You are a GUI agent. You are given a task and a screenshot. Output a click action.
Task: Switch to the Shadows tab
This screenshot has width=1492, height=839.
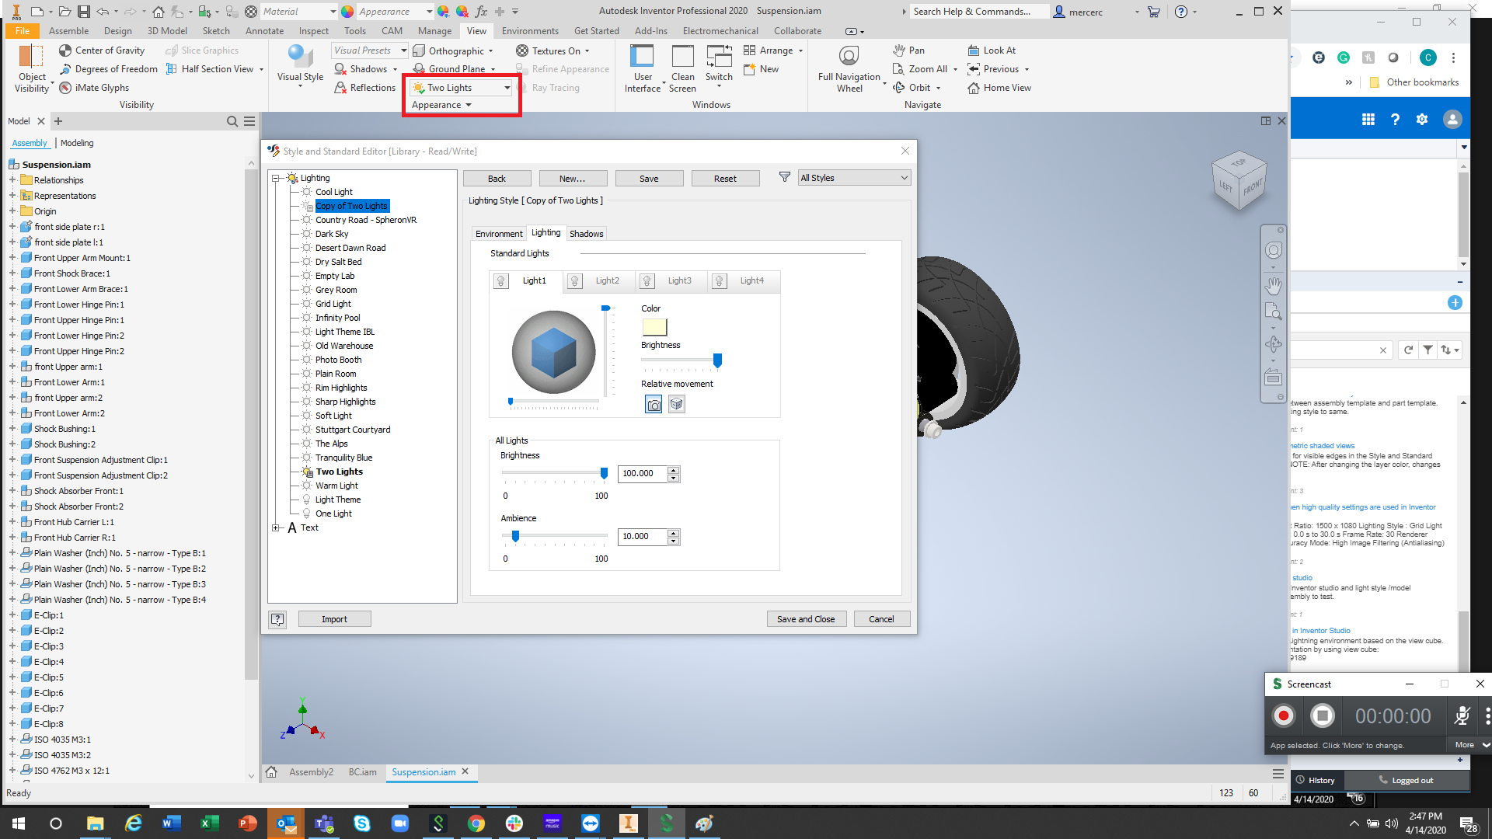586,233
